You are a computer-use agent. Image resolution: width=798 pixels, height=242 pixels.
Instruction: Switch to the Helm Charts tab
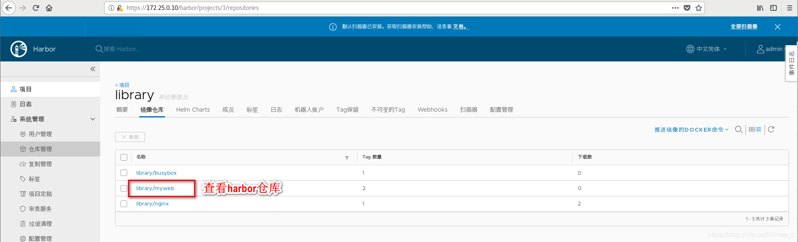[193, 110]
